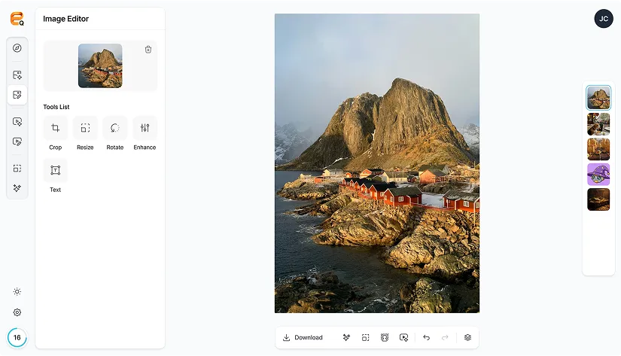This screenshot has width=621, height=356.
Task: Click the mountain image preview thumbnail
Action: 100,66
